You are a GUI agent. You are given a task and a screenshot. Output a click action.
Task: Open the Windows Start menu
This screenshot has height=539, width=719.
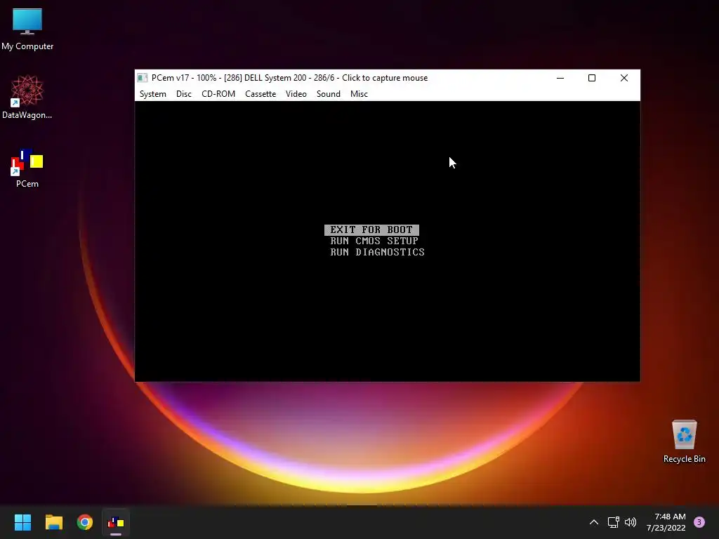22,522
